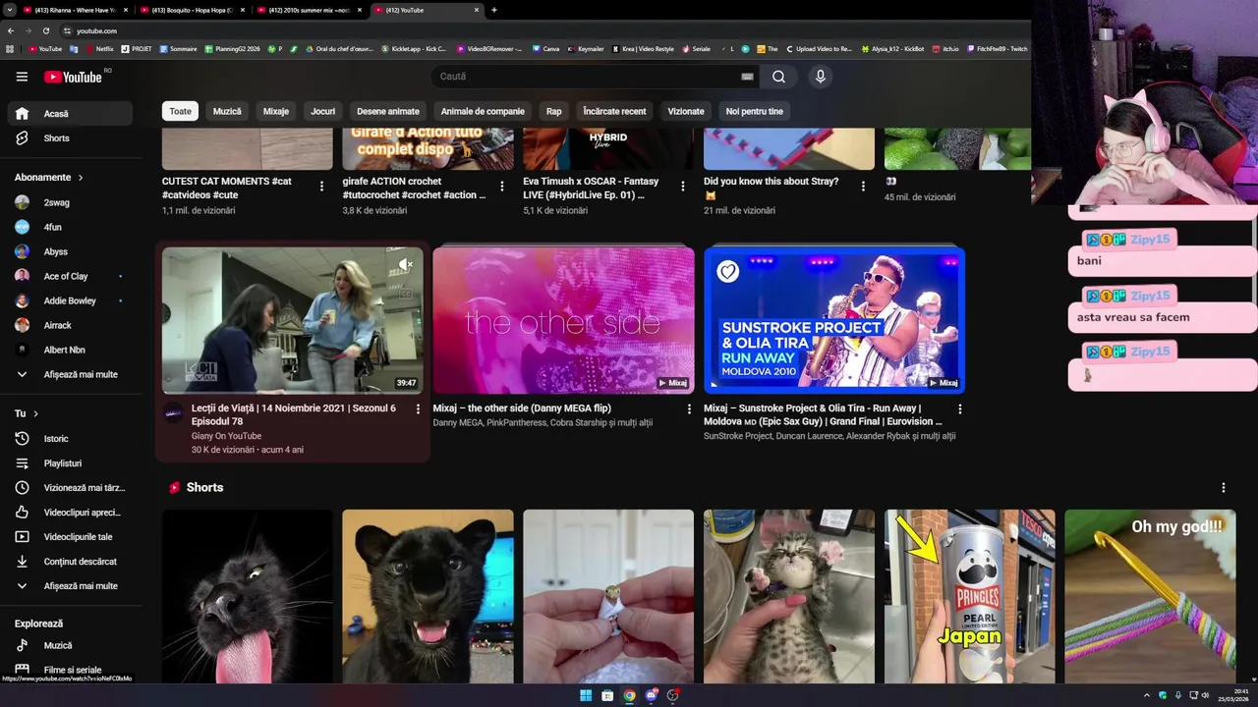
Task: Expand the Tu section header
Action: [x=27, y=413]
